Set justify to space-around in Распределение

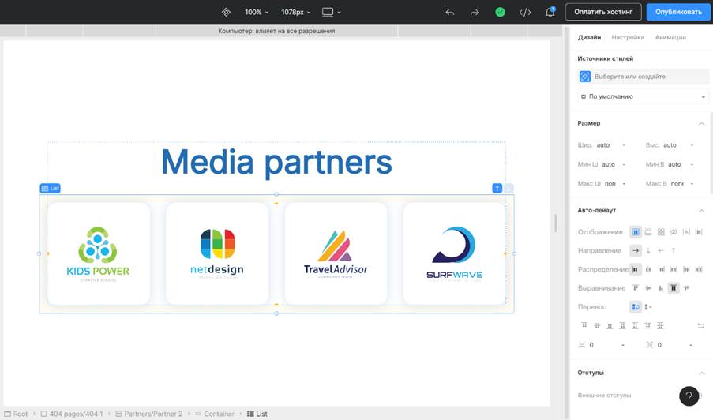coord(686,269)
